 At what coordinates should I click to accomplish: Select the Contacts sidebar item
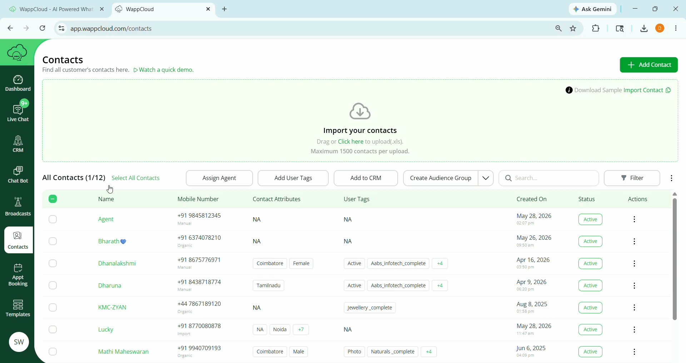pos(18,240)
